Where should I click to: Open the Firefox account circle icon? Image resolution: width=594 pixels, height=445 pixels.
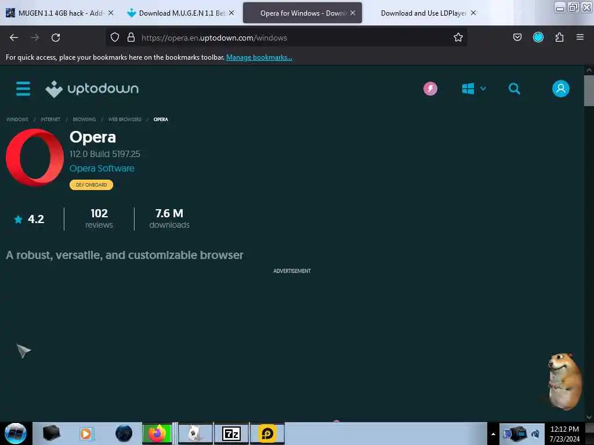(x=538, y=37)
